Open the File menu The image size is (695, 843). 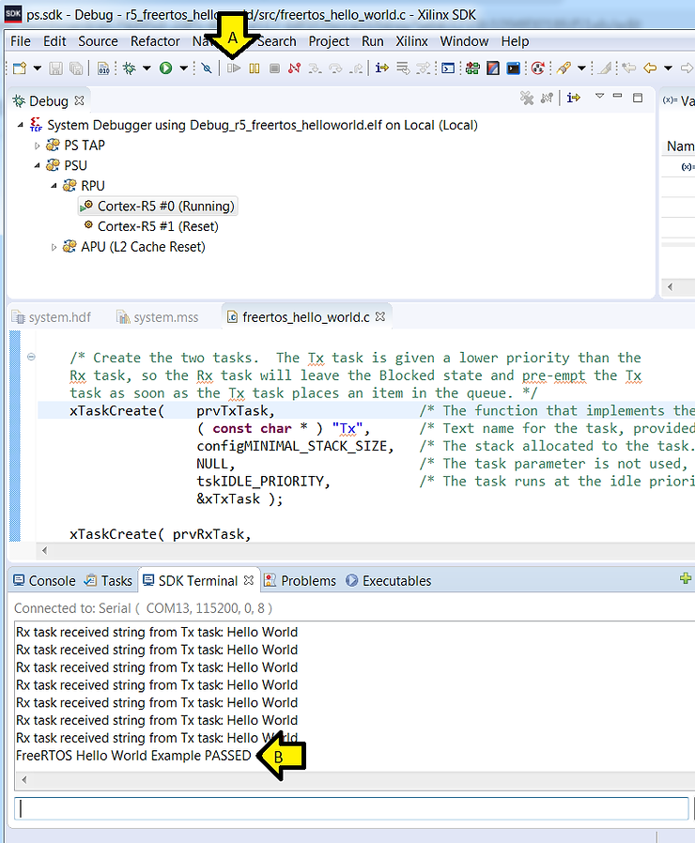(21, 41)
